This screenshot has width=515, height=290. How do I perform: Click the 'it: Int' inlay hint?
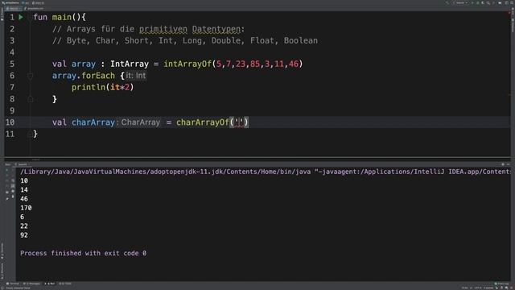136,76
